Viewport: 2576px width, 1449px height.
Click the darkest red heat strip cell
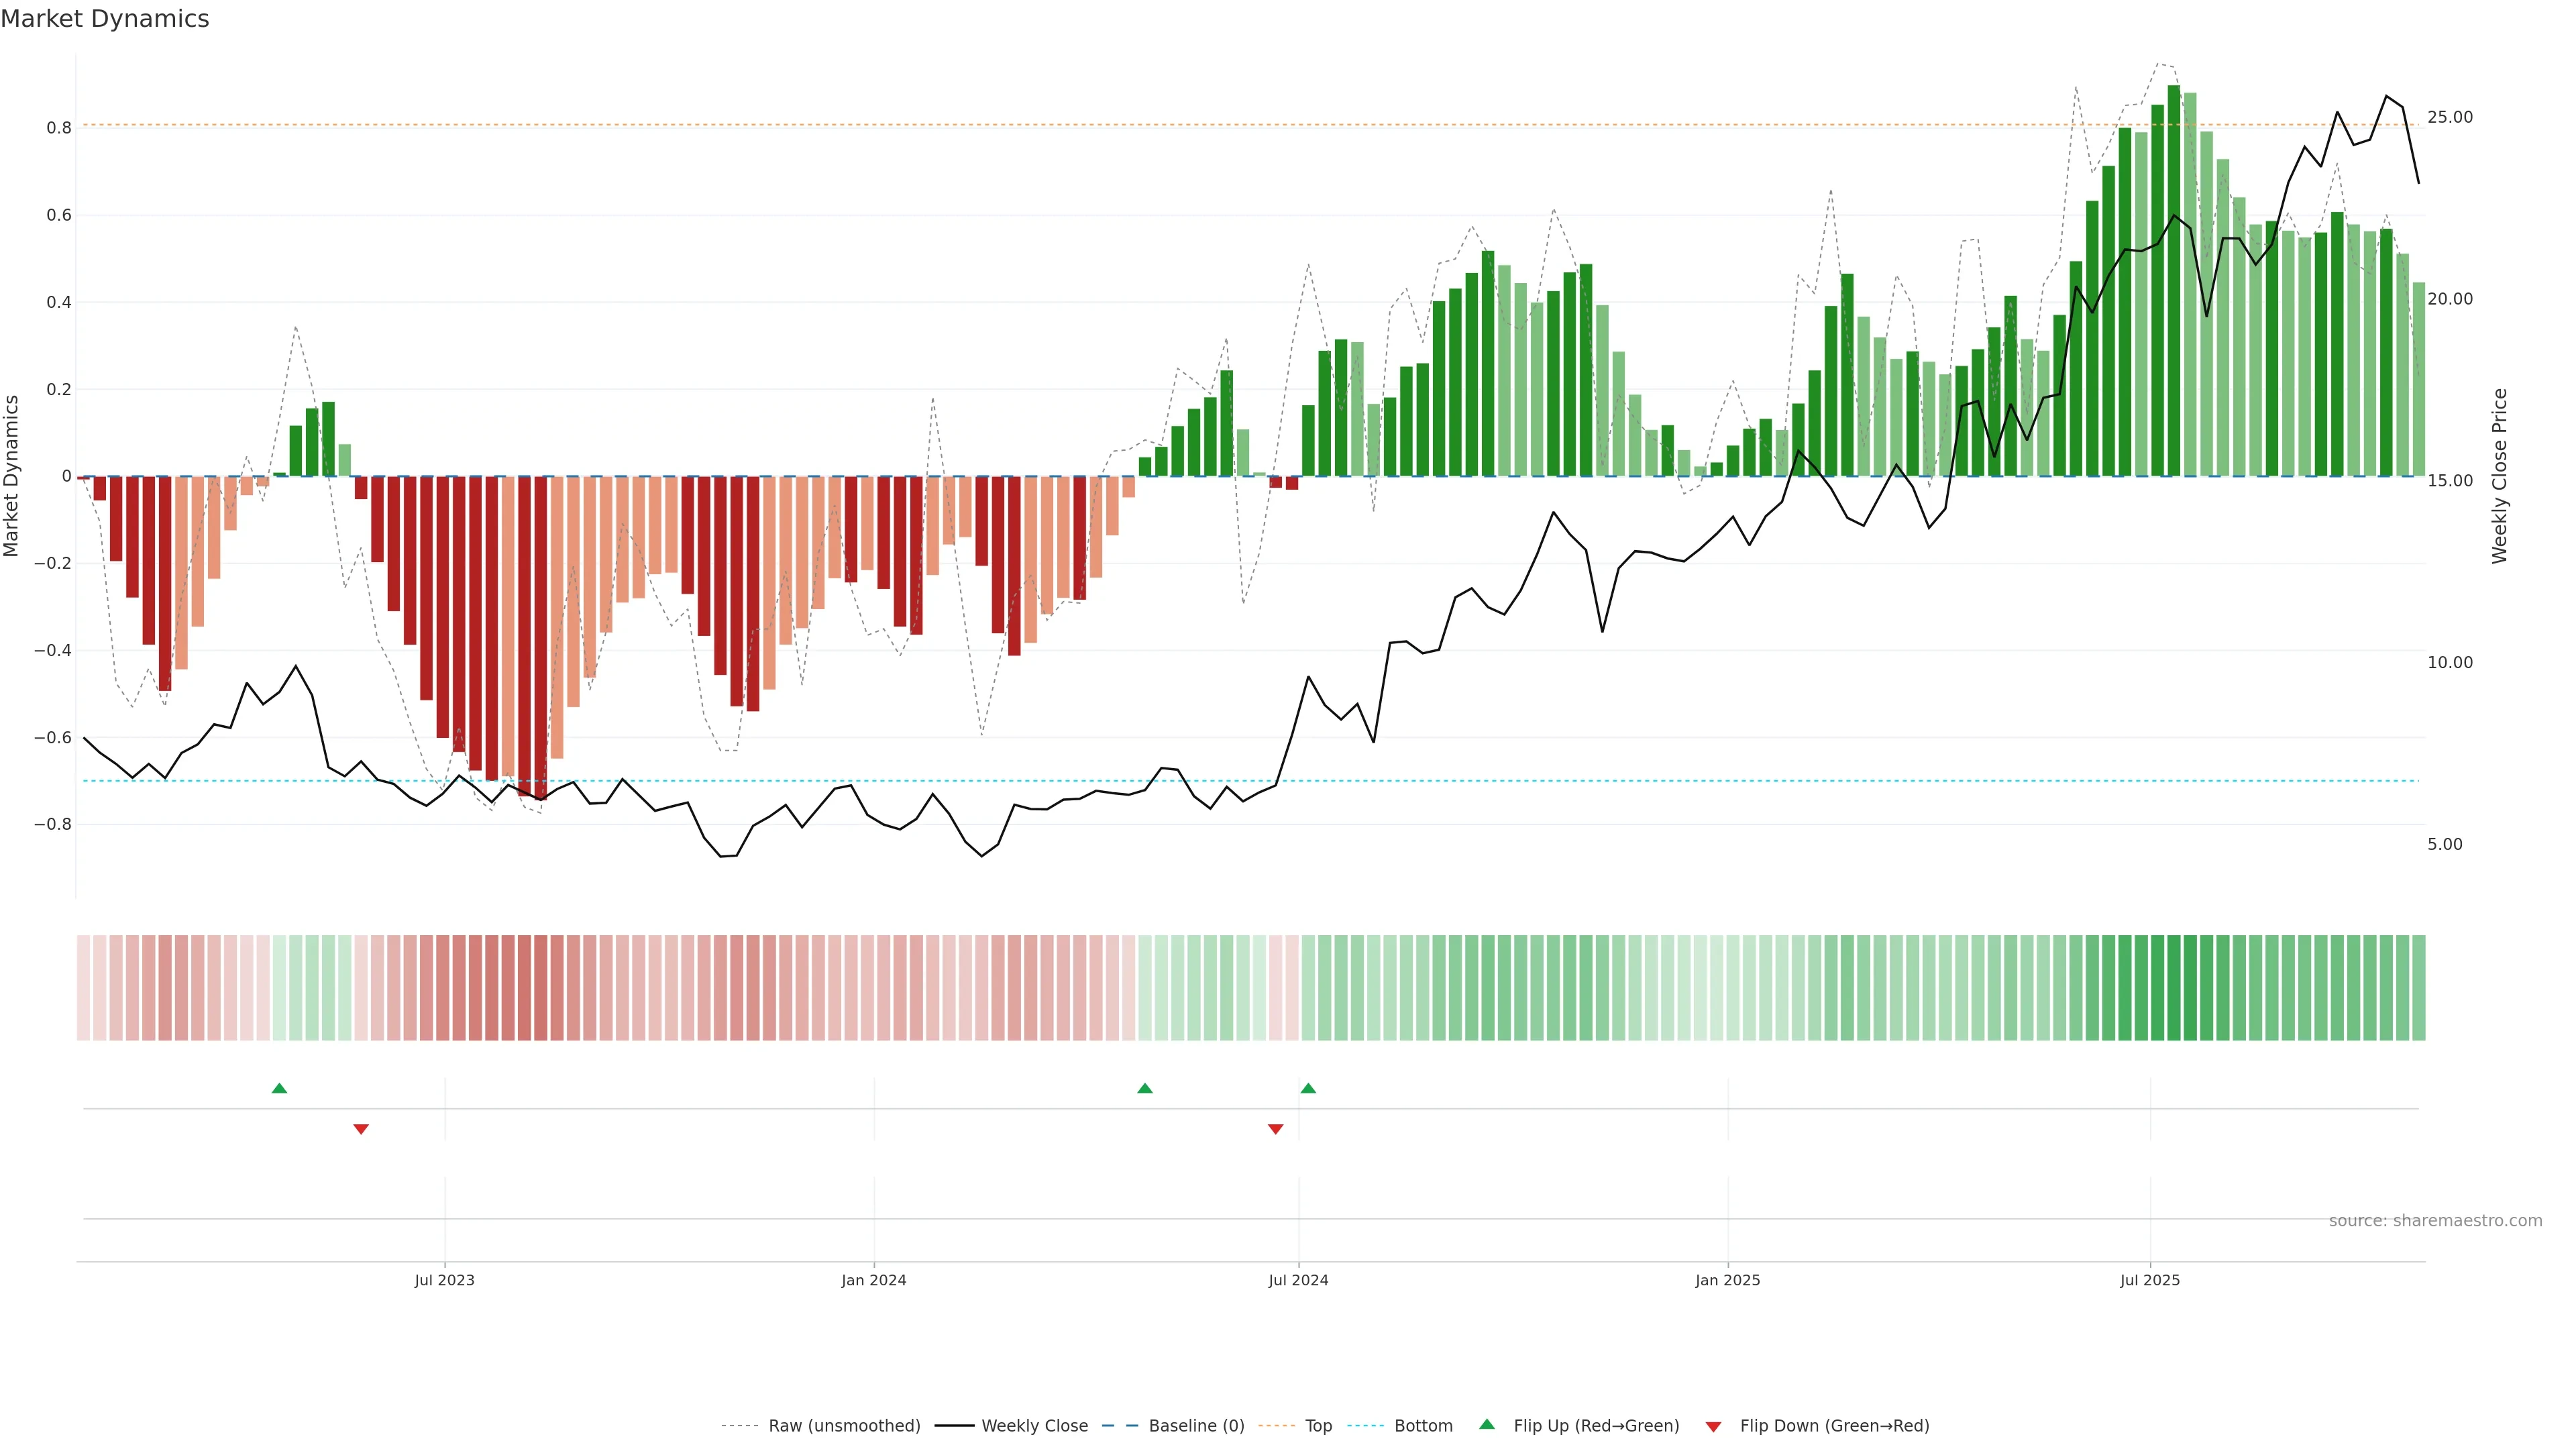coord(540,988)
